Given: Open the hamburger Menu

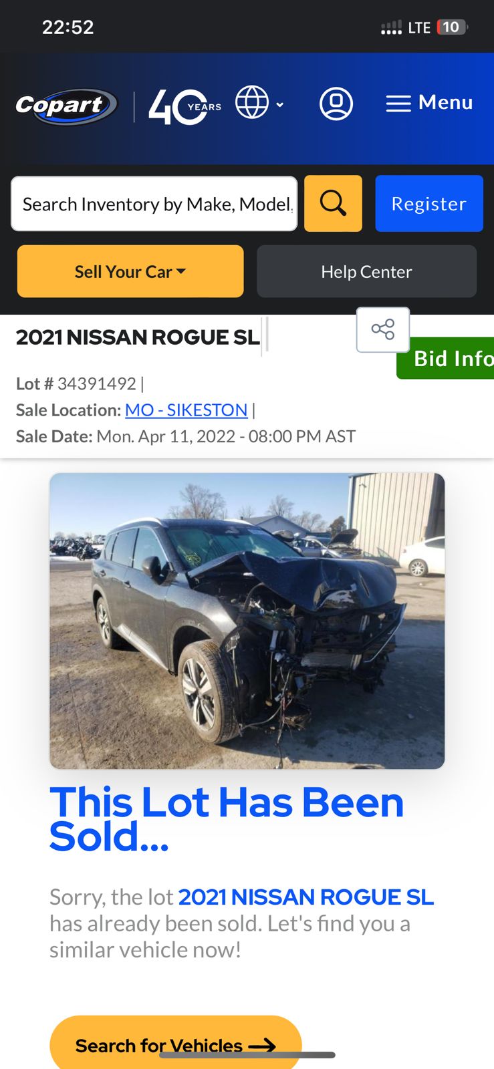Looking at the screenshot, I should pyautogui.click(x=429, y=103).
